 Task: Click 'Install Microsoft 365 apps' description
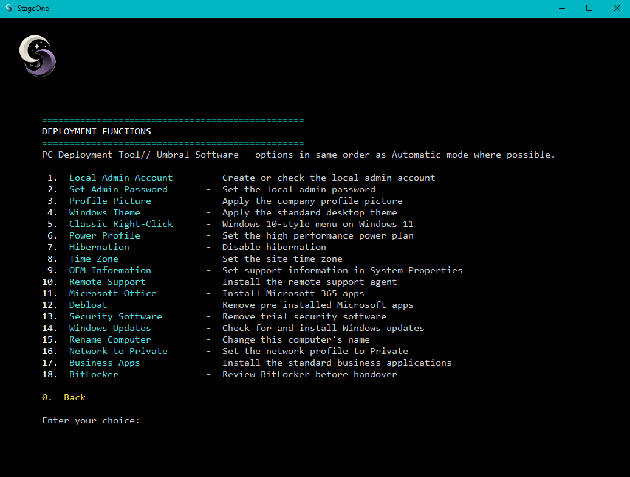[293, 293]
